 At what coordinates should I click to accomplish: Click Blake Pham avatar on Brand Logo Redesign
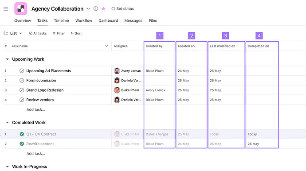point(117,90)
